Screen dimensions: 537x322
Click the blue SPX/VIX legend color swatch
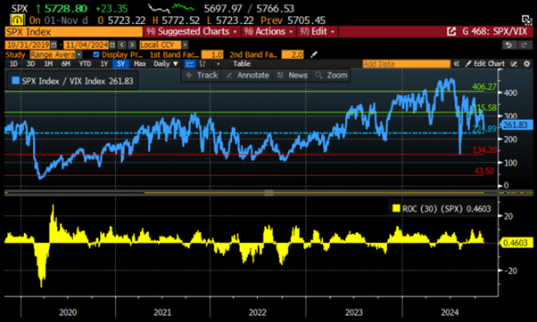point(16,81)
